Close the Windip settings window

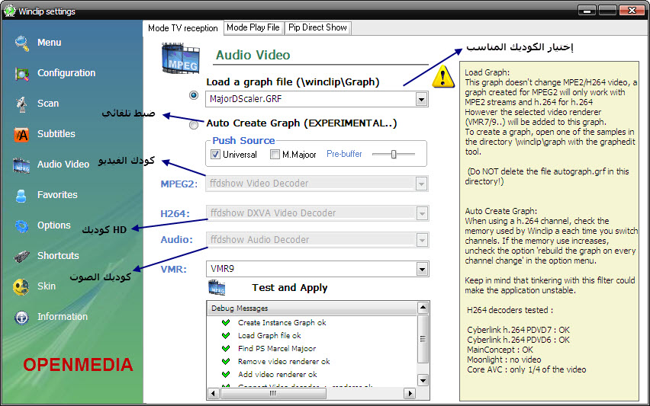[632, 11]
